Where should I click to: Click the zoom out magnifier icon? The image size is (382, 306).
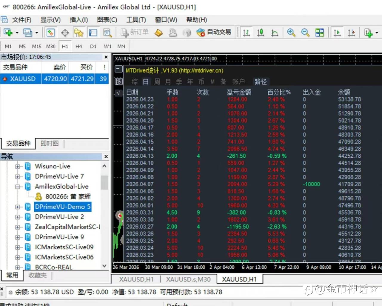(x=305, y=32)
